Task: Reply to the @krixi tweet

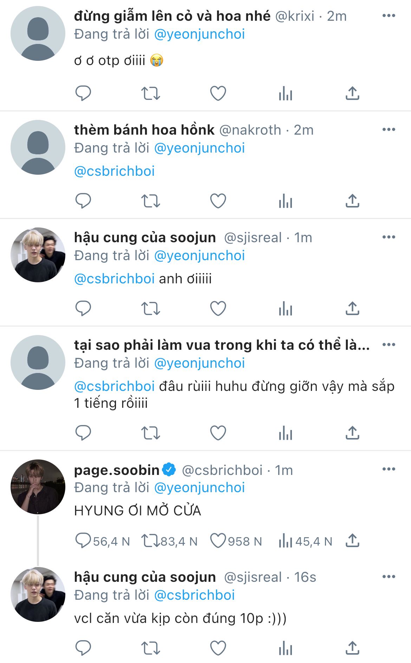Action: pos(83,94)
